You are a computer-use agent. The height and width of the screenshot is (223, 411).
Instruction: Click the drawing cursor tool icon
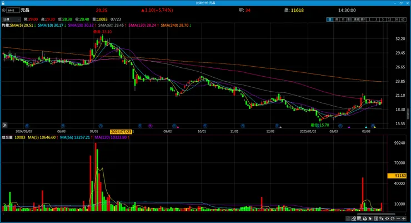382,219
